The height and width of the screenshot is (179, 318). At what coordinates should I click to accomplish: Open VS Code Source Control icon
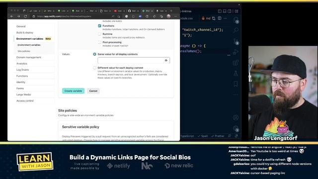(236, 41)
